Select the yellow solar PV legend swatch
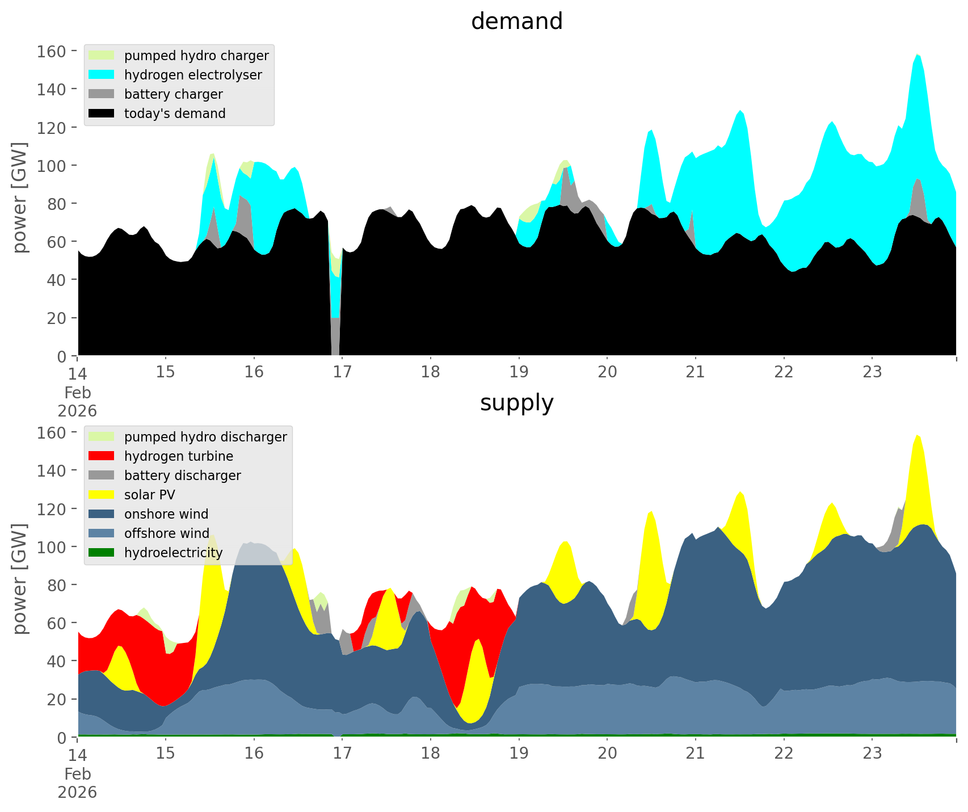Viewport: 968px width, 812px height. [x=102, y=495]
